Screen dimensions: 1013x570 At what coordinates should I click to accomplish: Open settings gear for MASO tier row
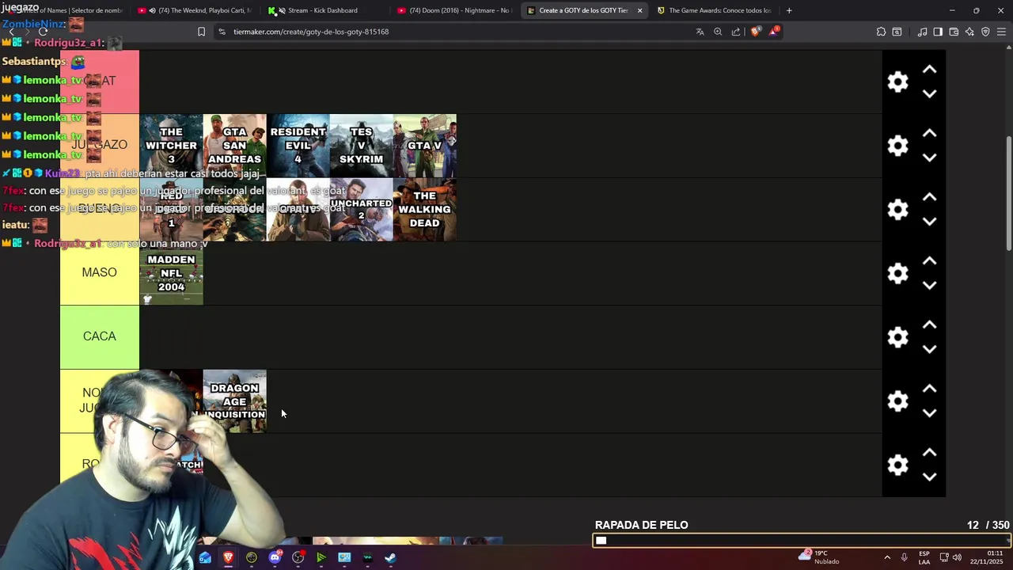[x=897, y=273]
